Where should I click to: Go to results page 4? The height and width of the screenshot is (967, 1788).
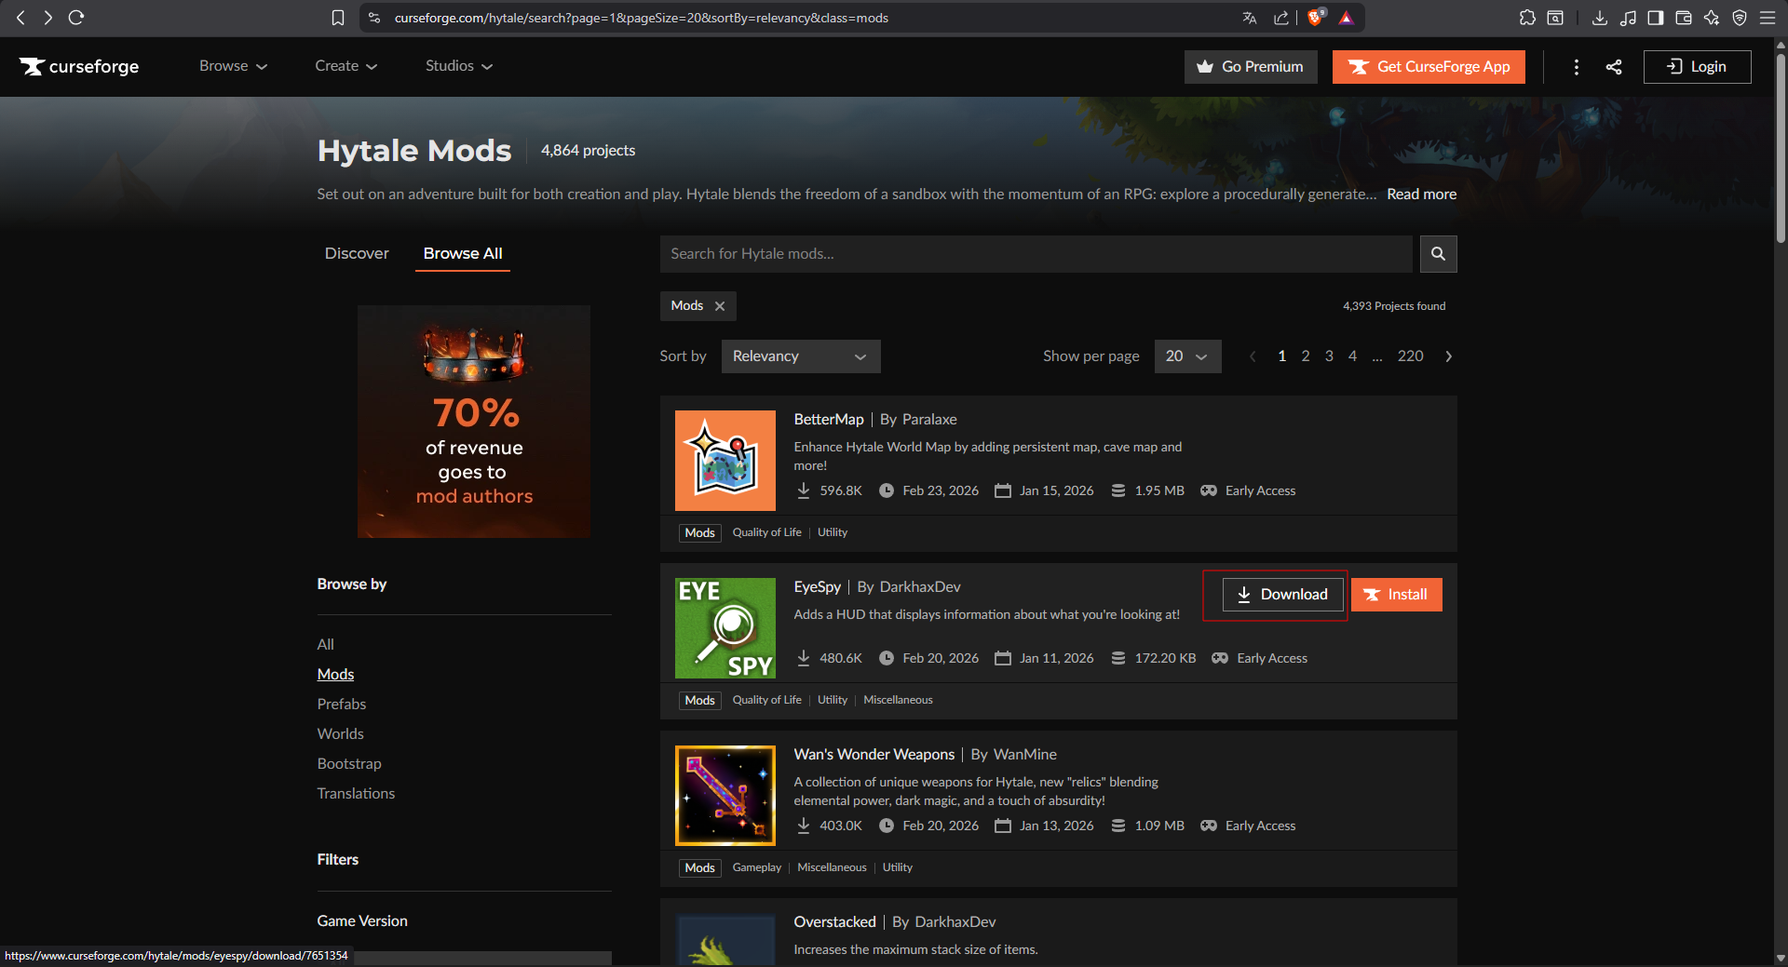[1352, 356]
